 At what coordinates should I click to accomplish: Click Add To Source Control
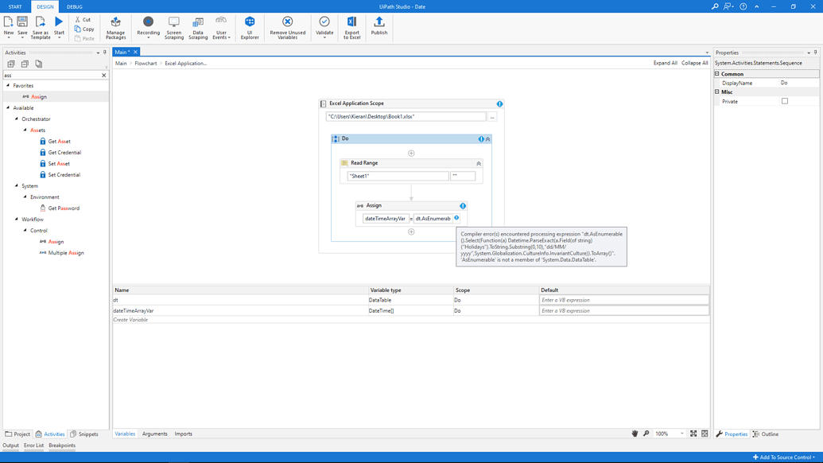(783, 457)
